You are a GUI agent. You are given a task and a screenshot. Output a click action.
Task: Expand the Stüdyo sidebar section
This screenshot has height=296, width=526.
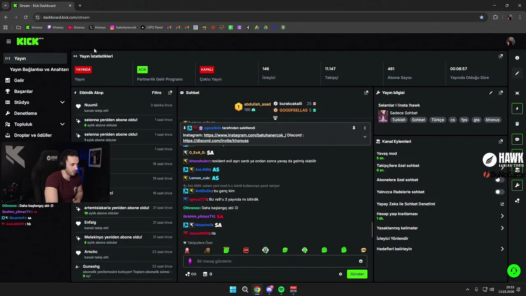pos(62,102)
